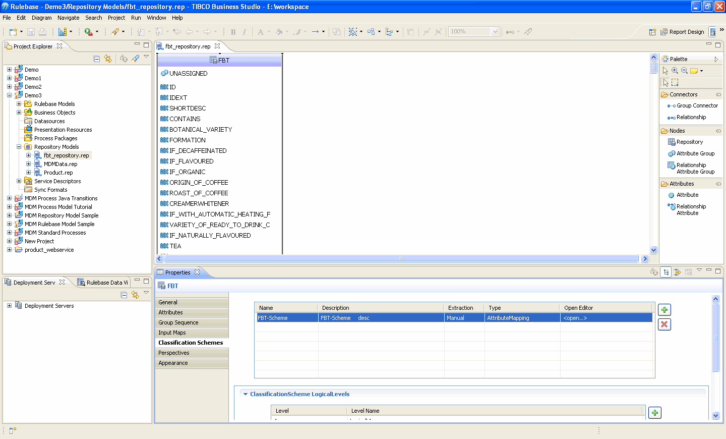The image size is (726, 439).
Task: Click the <open..> editor cell for FBT-Scheme
Action: click(x=606, y=318)
